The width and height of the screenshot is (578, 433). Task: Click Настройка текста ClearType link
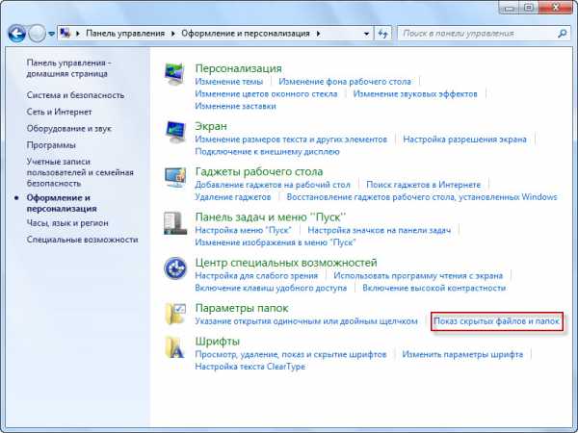coord(250,367)
